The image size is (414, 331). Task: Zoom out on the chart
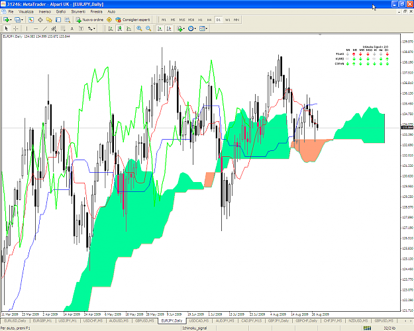[x=148, y=28]
